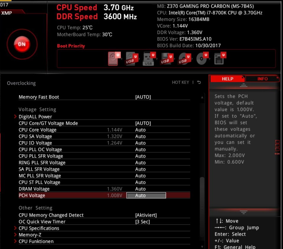
Task: Click the CPU IO Voltage label
Action: coord(35,143)
